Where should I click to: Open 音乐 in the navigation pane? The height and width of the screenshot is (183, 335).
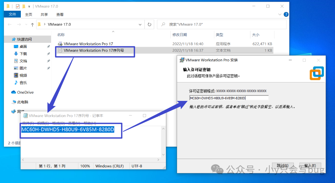(23, 83)
